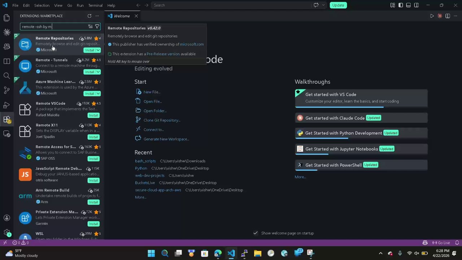Screen dimensions: 462x260
Task: Split the editor to the right
Action: (448, 16)
